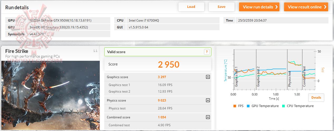Collapse the Combined score section
This screenshot has width=334, height=131.
coord(208,117)
